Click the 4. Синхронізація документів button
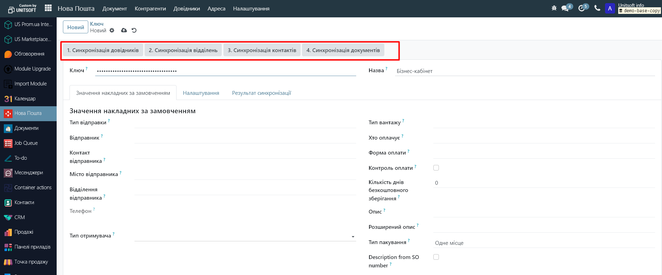The height and width of the screenshot is (275, 662). tap(343, 50)
